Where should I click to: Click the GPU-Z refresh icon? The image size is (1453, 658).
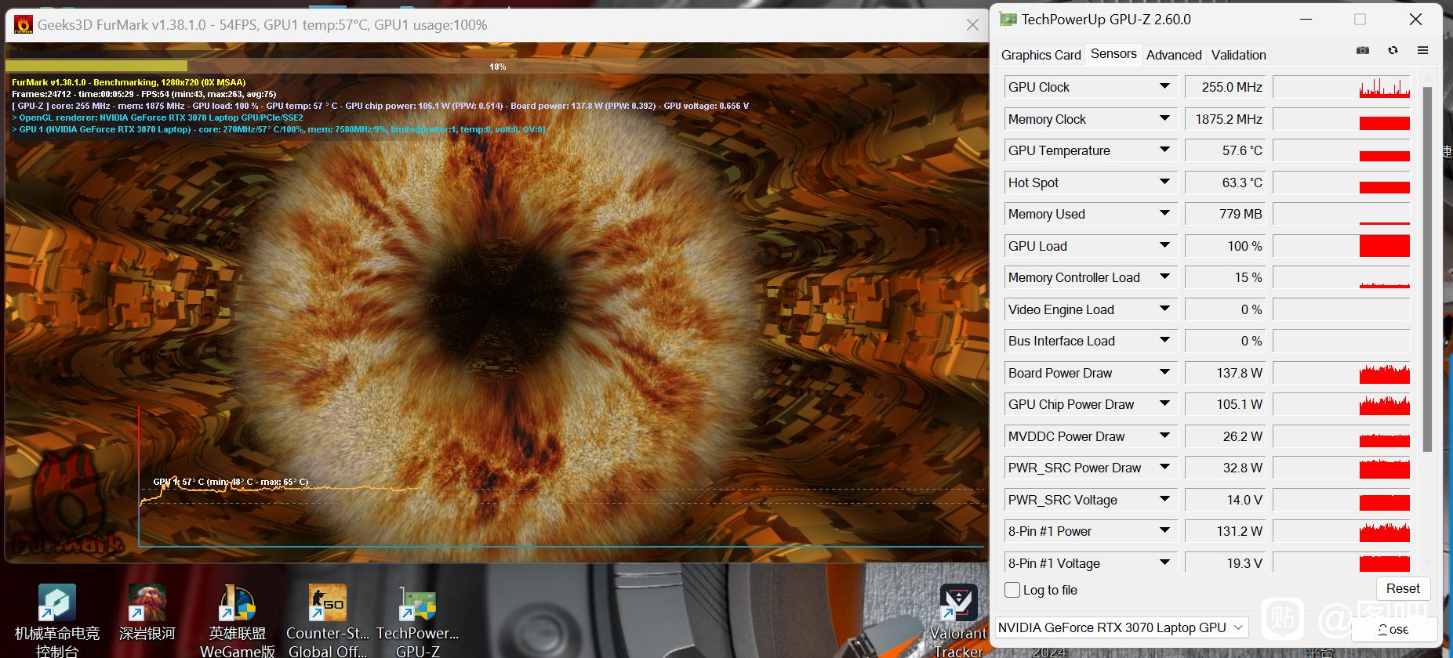point(1393,50)
